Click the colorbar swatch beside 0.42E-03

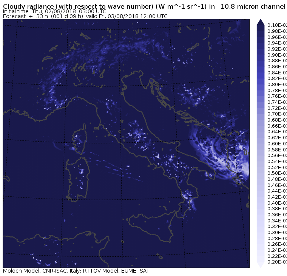(261, 197)
